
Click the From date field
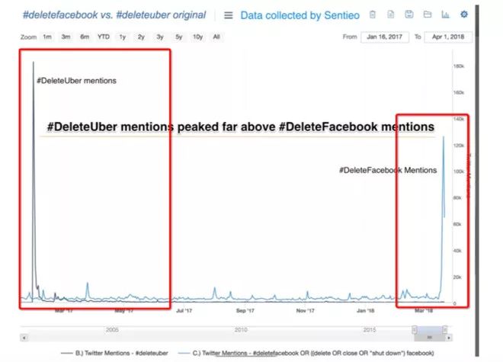[x=384, y=37]
